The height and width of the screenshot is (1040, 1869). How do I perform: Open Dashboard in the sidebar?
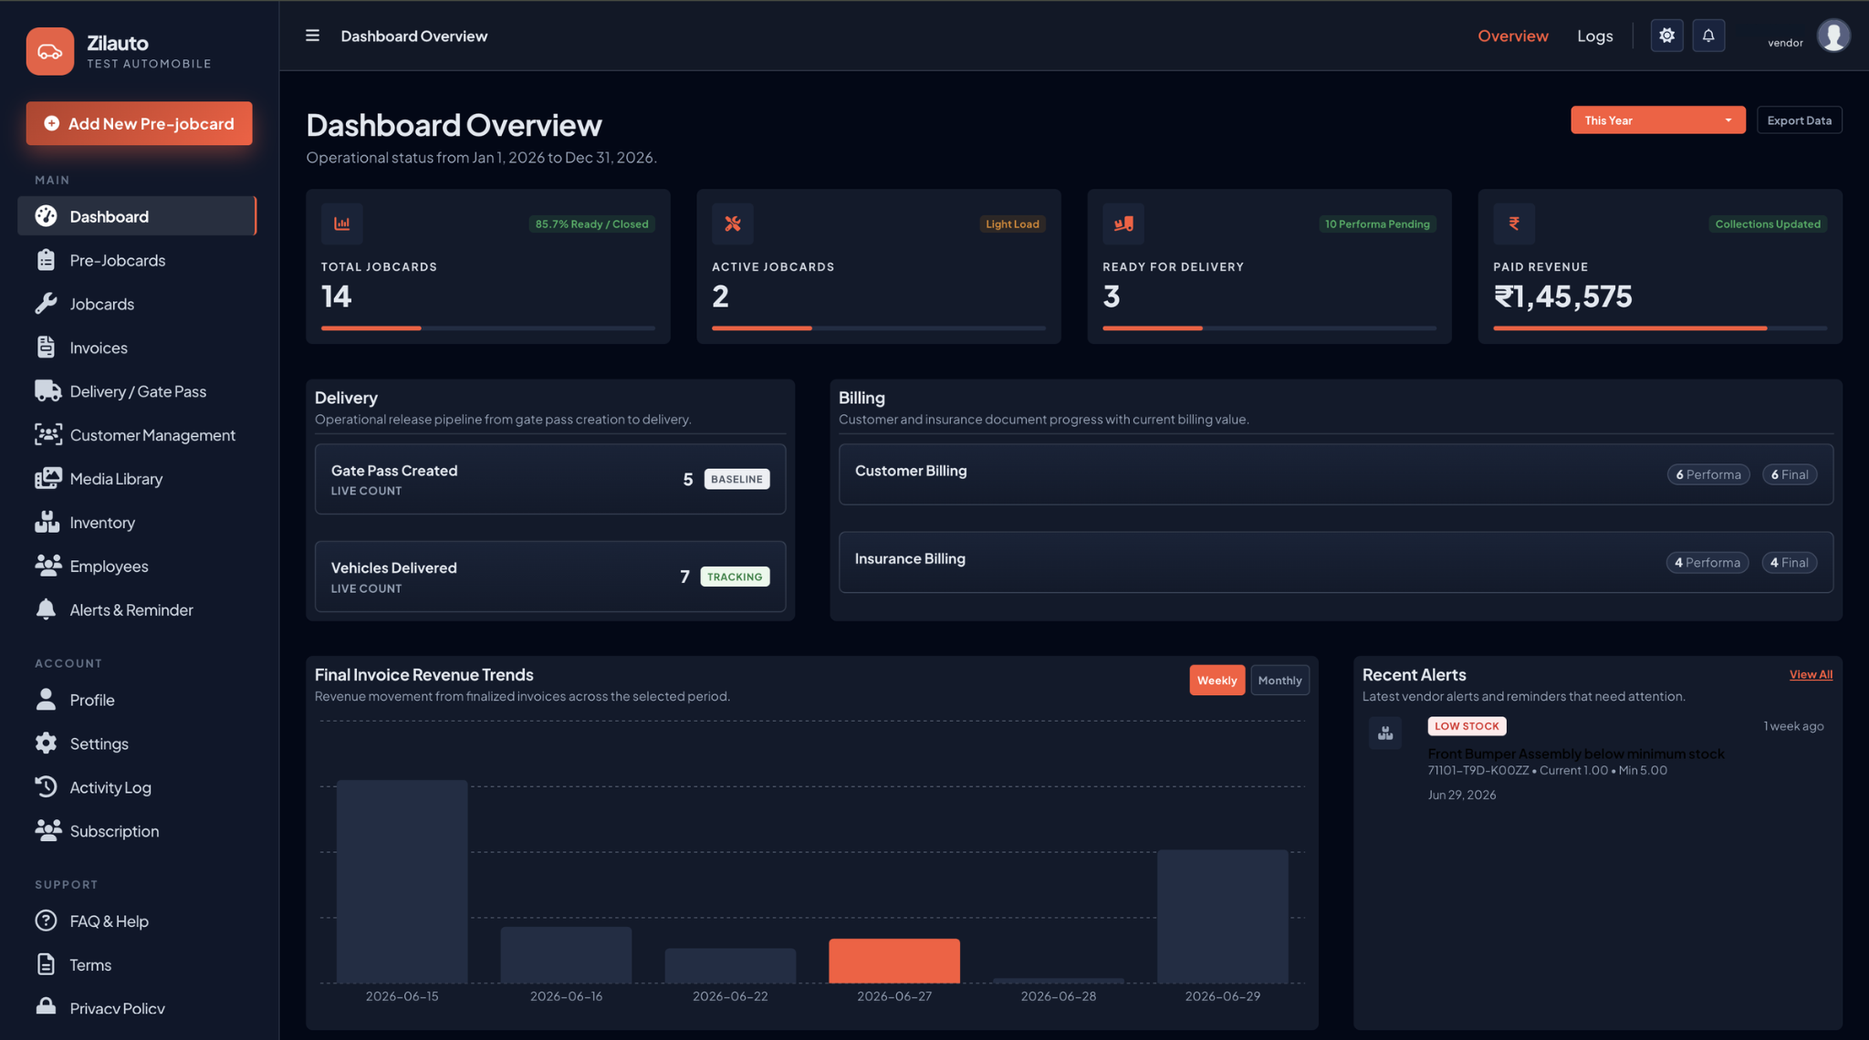coord(137,216)
